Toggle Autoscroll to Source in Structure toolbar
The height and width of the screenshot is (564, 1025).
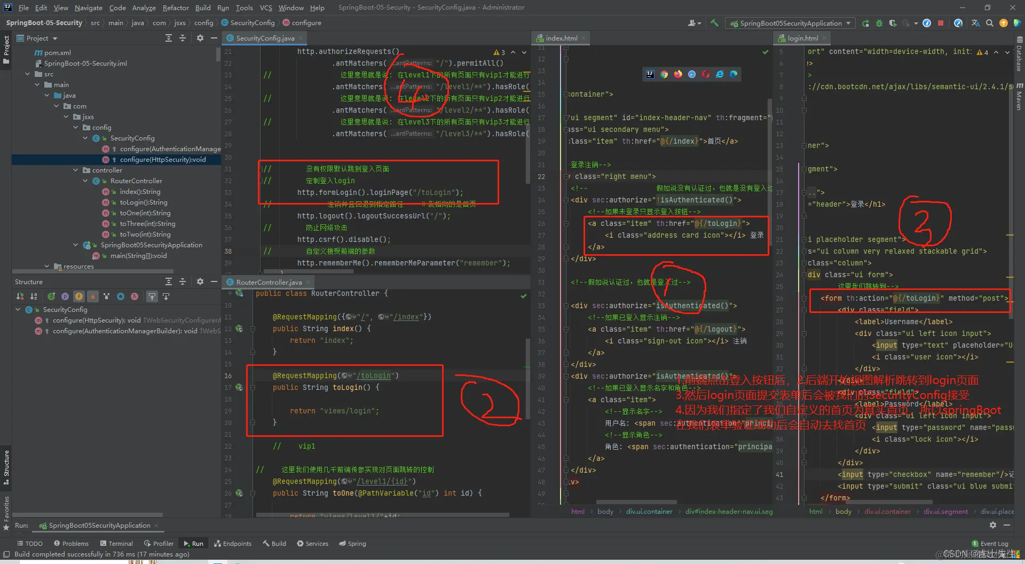(152, 296)
